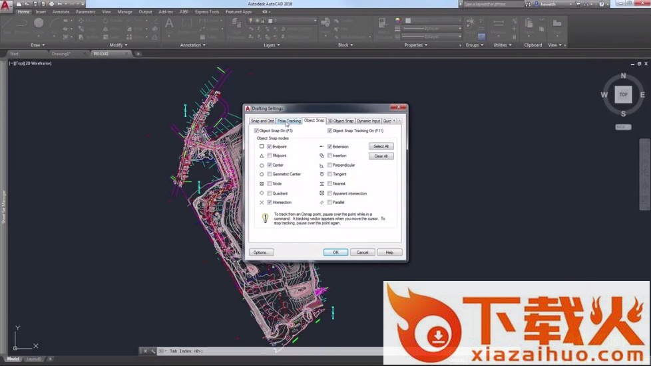Screen dimensions: 651x366
Task: Switch to the Polar Tracking tab
Action: 289,121
